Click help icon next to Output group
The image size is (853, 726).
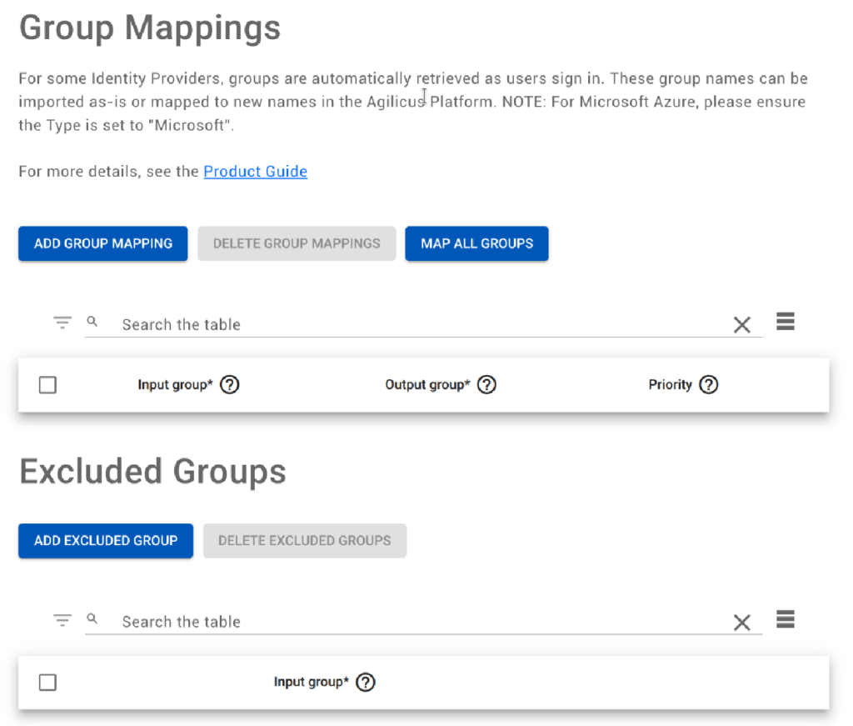(x=486, y=385)
